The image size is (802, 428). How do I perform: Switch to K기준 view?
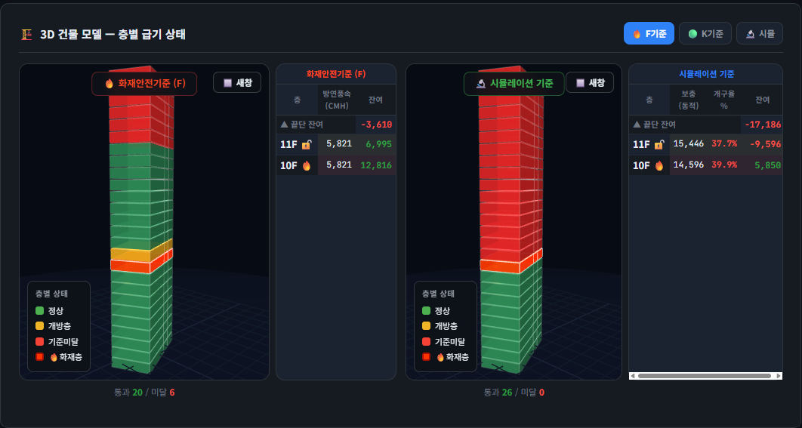pyautogui.click(x=705, y=34)
